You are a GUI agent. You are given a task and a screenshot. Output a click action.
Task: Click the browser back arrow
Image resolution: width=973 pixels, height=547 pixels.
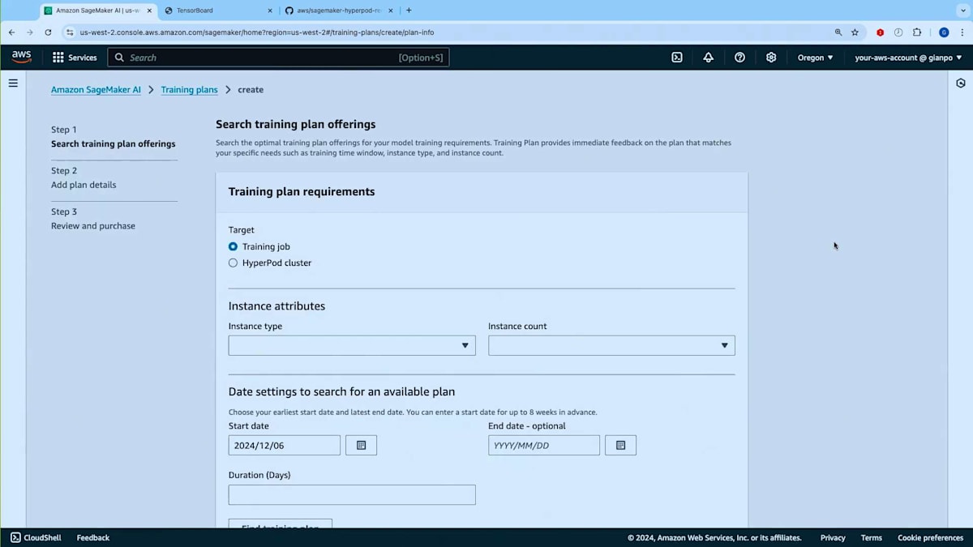11,32
